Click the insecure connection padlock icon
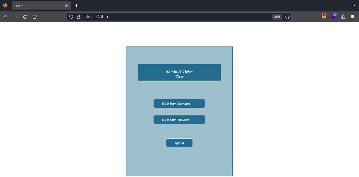 pos(78,17)
